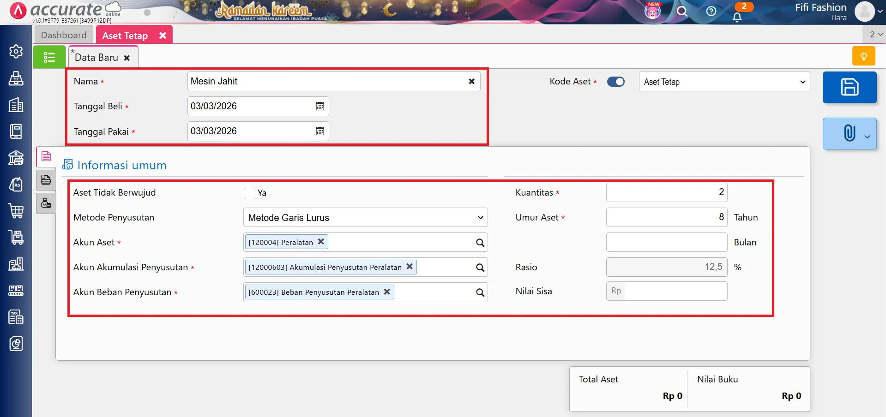Click the yellow lightbulb tips icon
The image size is (886, 417).
863,56
